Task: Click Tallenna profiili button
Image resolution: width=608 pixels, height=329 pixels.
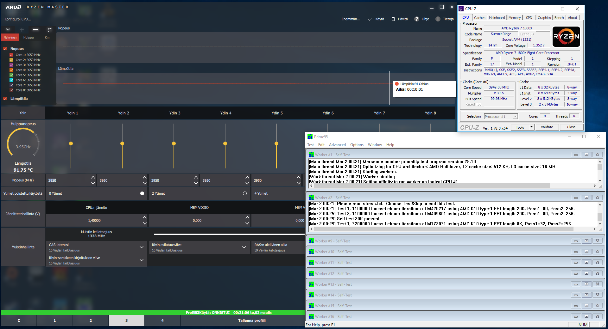Action: pos(252,320)
